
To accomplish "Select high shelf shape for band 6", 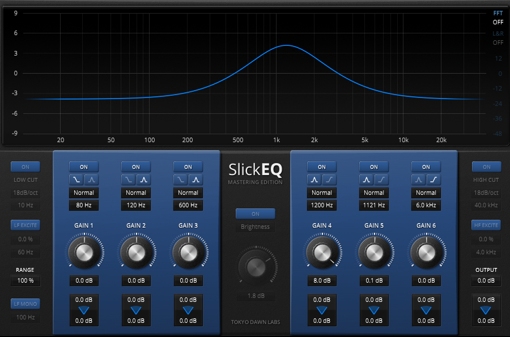I will 433,180.
